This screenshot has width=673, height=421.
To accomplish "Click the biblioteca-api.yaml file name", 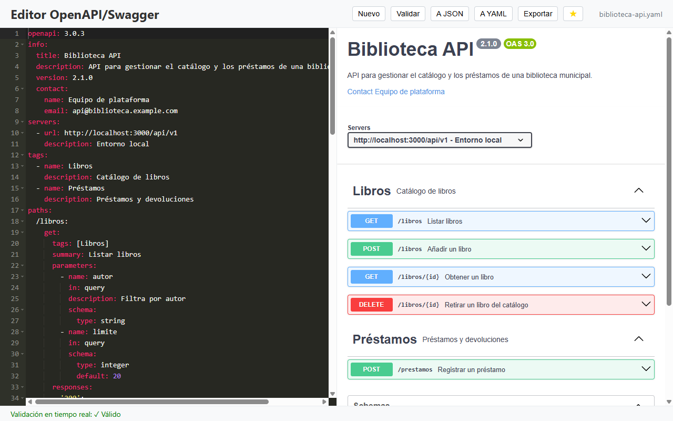I will (x=631, y=14).
